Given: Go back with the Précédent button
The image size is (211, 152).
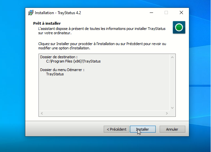Looking at the screenshot, I should tap(117, 129).
